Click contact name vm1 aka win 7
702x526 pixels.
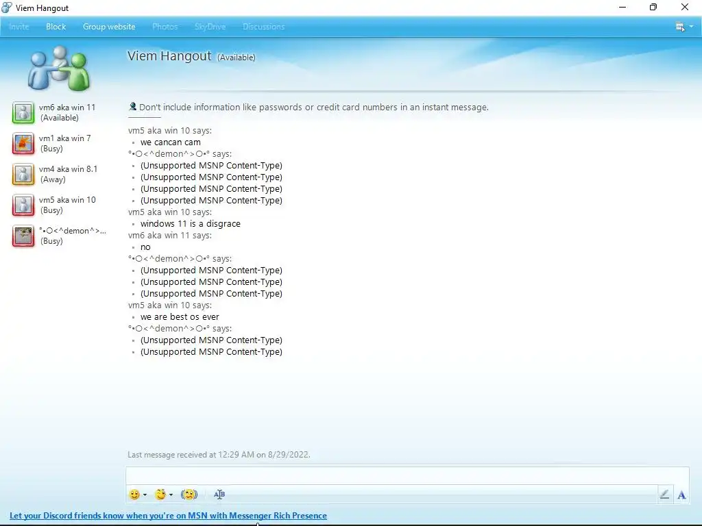[65, 138]
